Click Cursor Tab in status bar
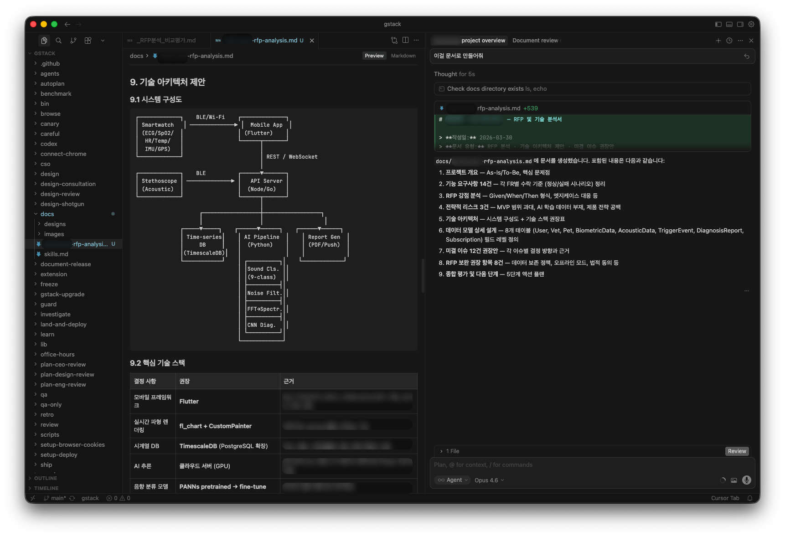 [725, 498]
